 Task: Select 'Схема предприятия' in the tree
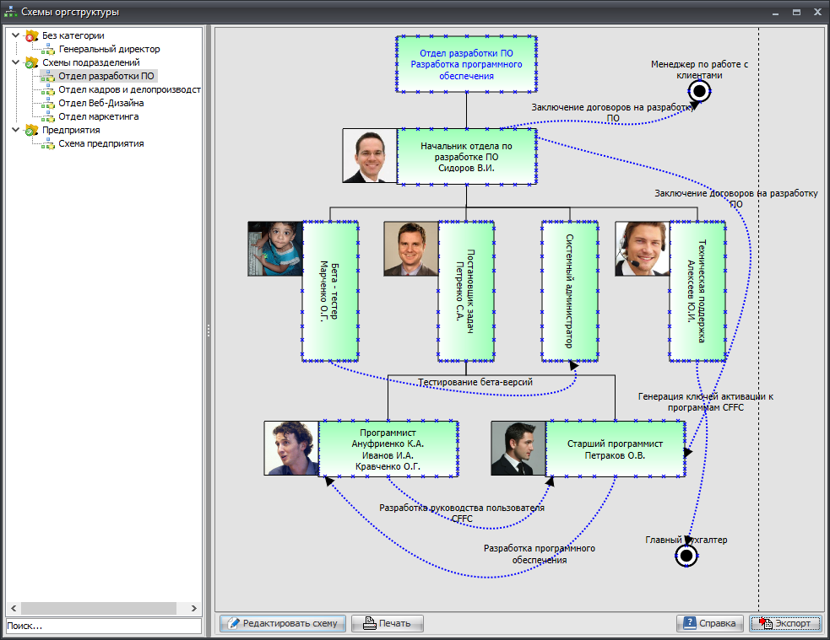click(100, 143)
